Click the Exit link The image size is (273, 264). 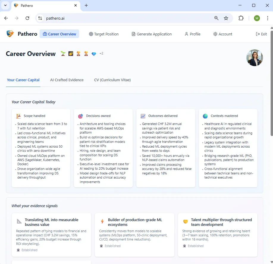click(261, 34)
